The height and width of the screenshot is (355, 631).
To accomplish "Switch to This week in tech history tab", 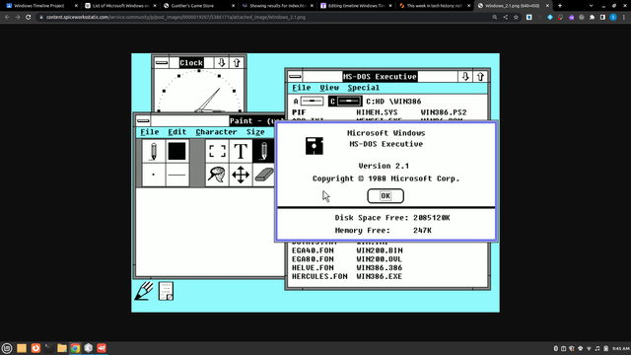I will tap(434, 6).
